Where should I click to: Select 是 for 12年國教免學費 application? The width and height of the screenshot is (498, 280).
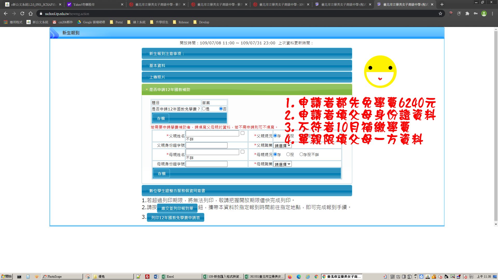[x=204, y=109]
